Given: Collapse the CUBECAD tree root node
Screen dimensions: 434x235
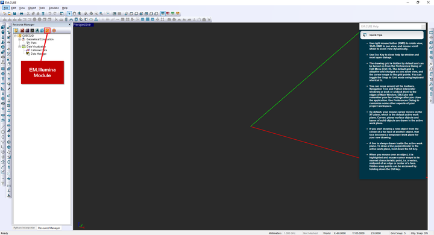Looking at the screenshot, I should click(16, 36).
